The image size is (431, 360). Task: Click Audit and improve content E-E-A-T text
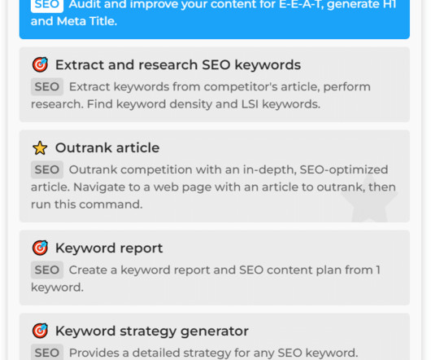tap(213, 13)
